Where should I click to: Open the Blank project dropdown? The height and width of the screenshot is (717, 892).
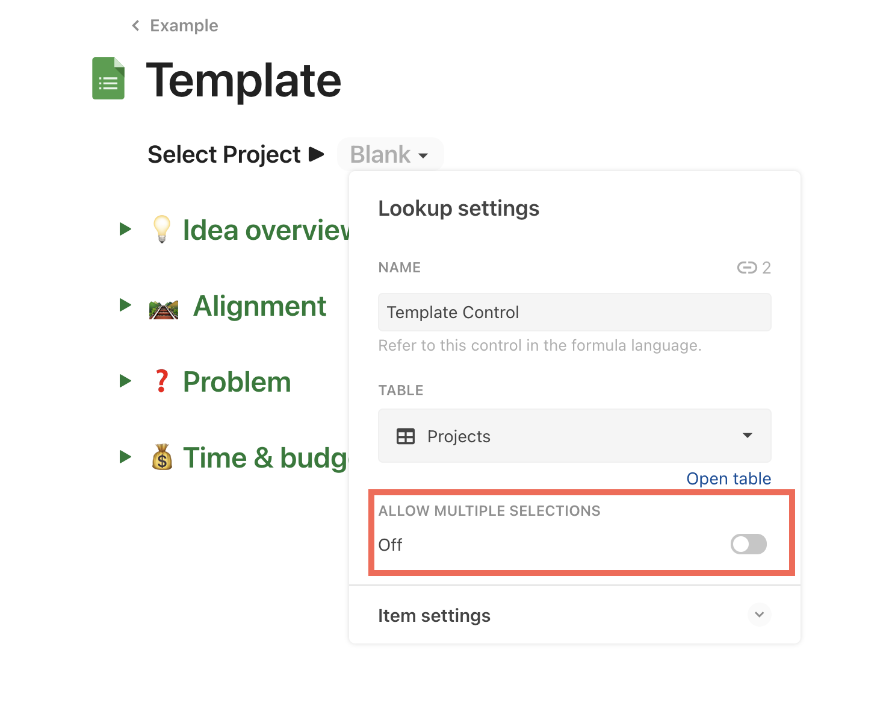[x=390, y=155]
